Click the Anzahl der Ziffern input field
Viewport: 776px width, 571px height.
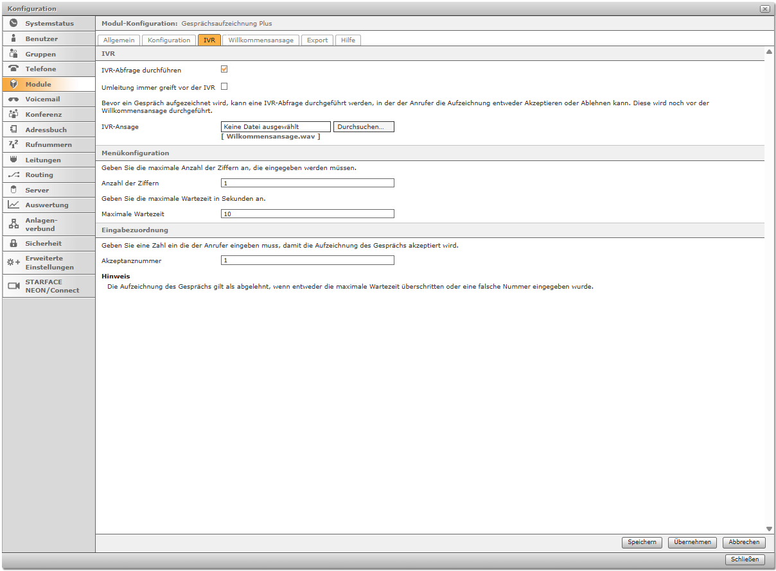click(x=307, y=183)
